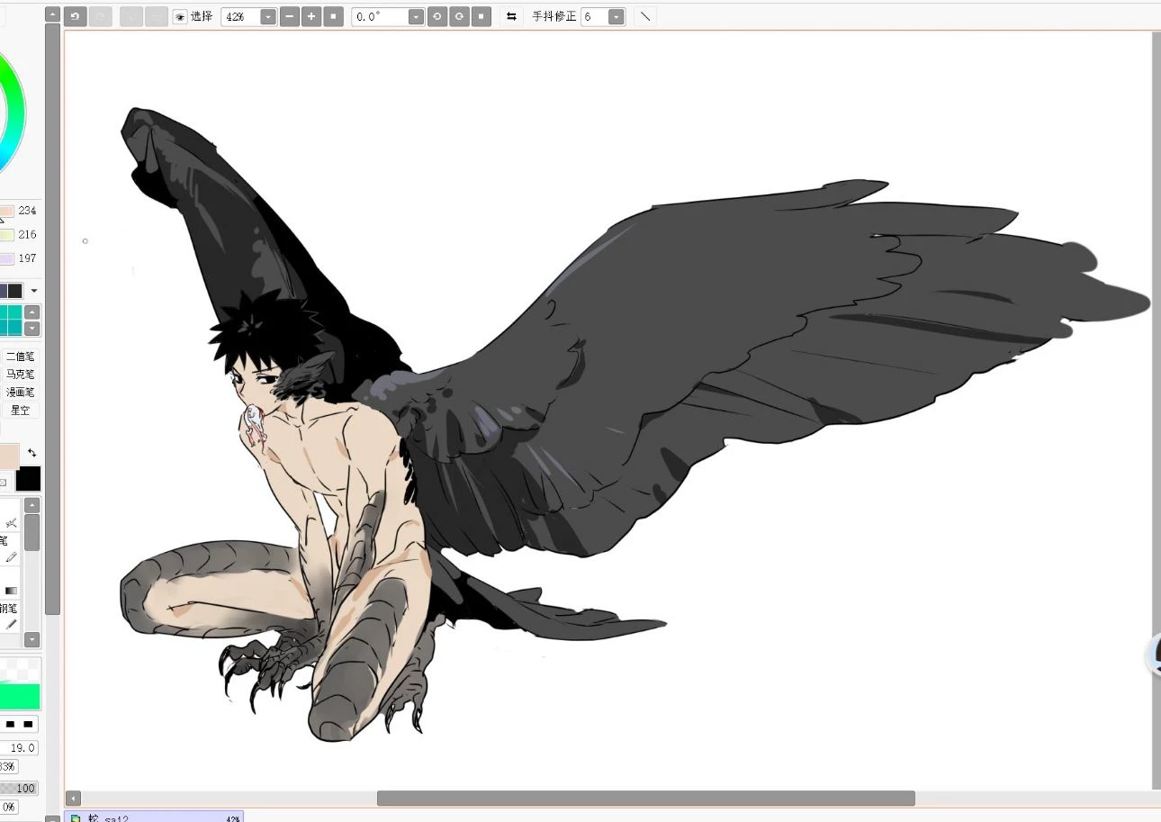Click the undo arrow button
Image resolution: width=1161 pixels, height=822 pixels.
tap(75, 16)
